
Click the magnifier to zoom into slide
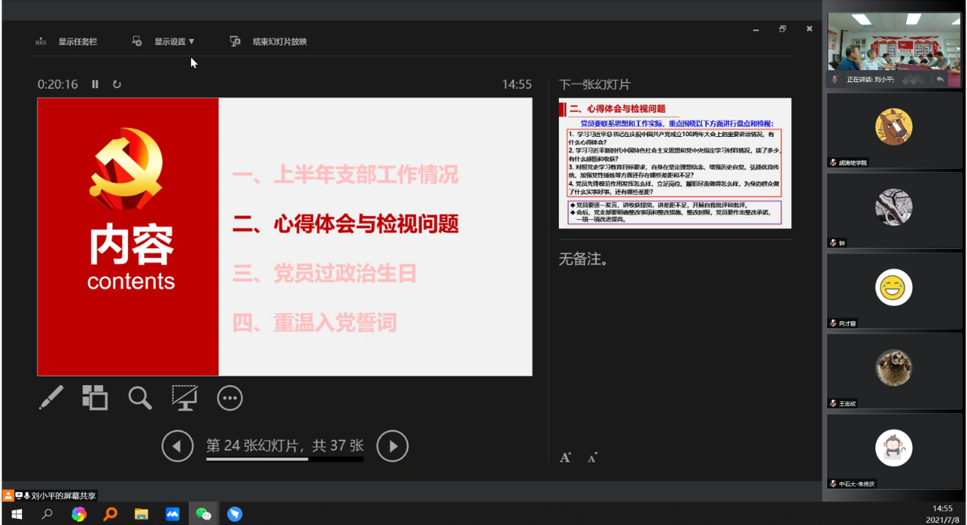(139, 397)
